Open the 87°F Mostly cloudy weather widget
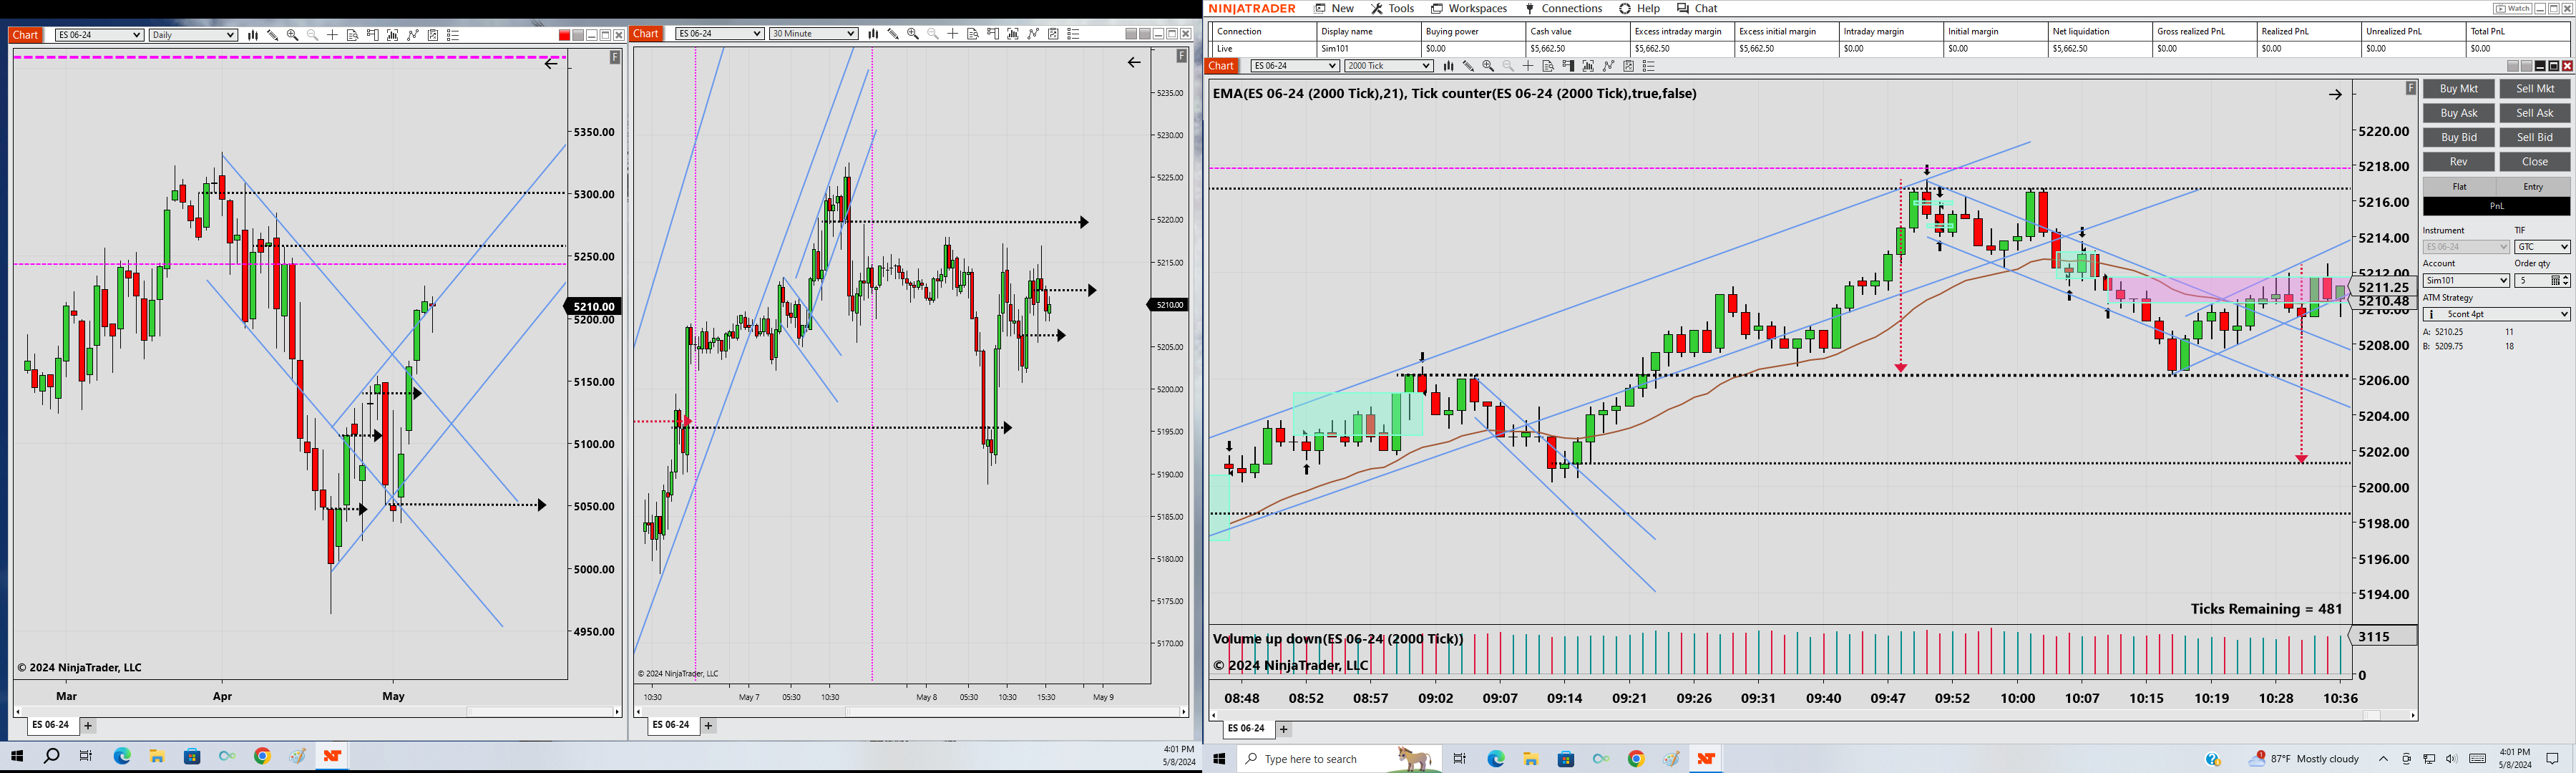 click(2303, 759)
